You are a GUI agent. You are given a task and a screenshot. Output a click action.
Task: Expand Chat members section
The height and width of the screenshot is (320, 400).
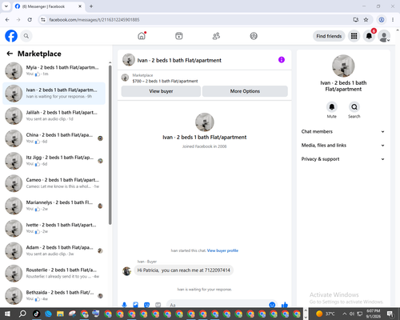(343, 131)
